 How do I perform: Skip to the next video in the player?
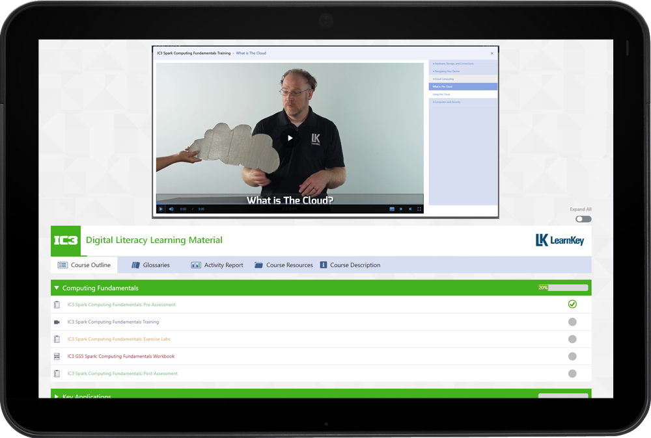[x=410, y=209]
